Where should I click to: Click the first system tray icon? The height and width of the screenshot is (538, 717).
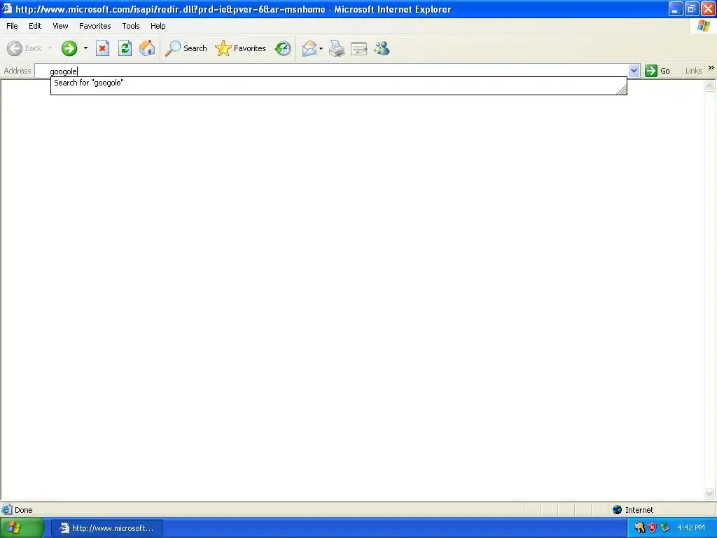click(x=639, y=528)
